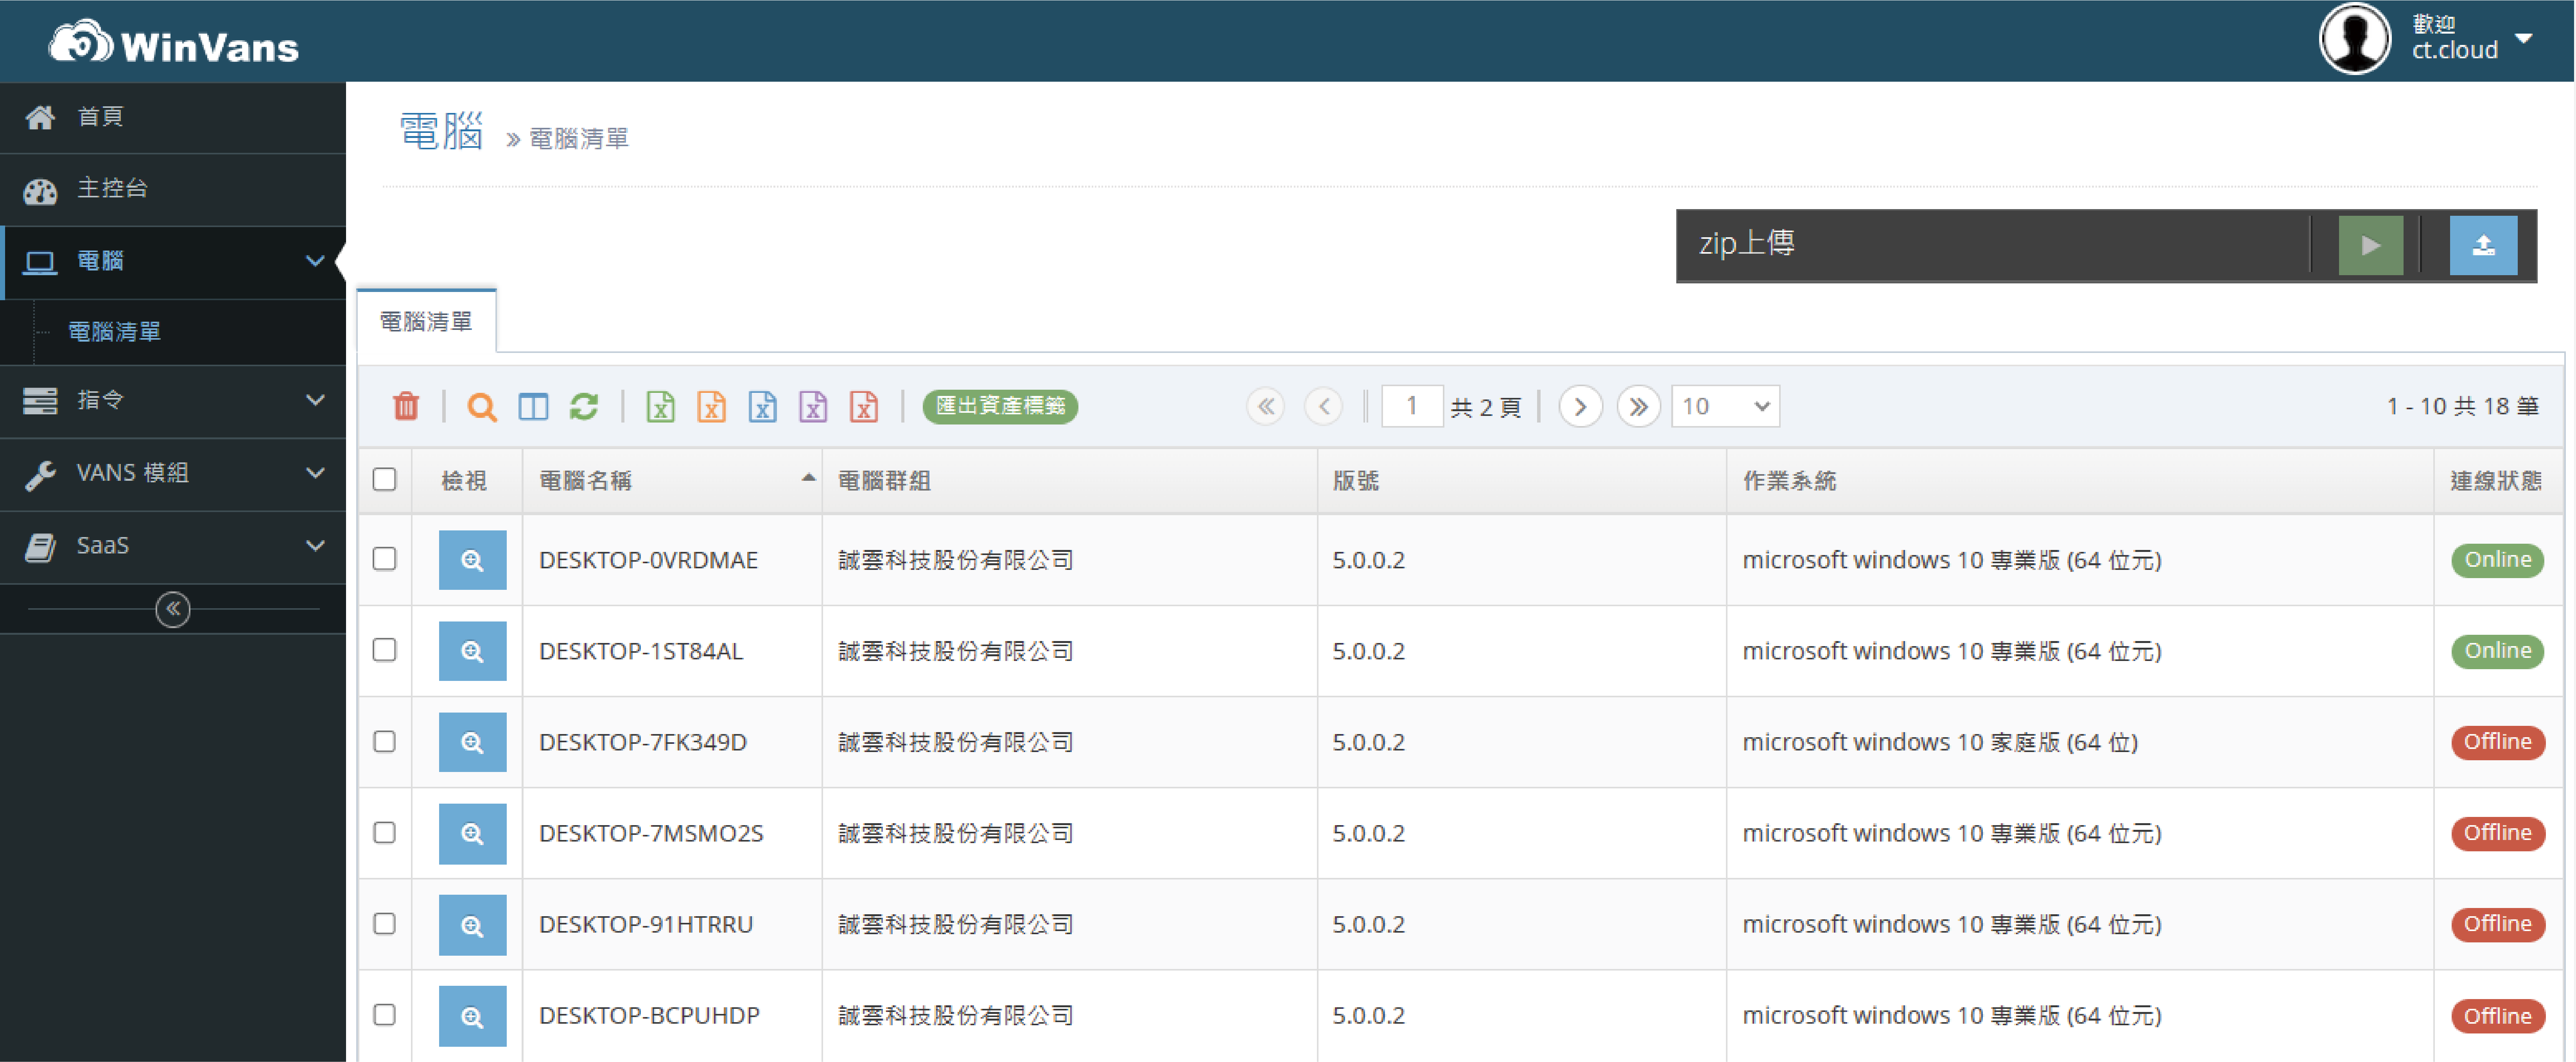
Task: Sort by 電腦名稱 column header
Action: click(x=672, y=481)
